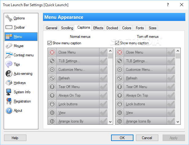Click Always On Top icon in Normal menus
This screenshot has height=145, width=189.
point(52,95)
